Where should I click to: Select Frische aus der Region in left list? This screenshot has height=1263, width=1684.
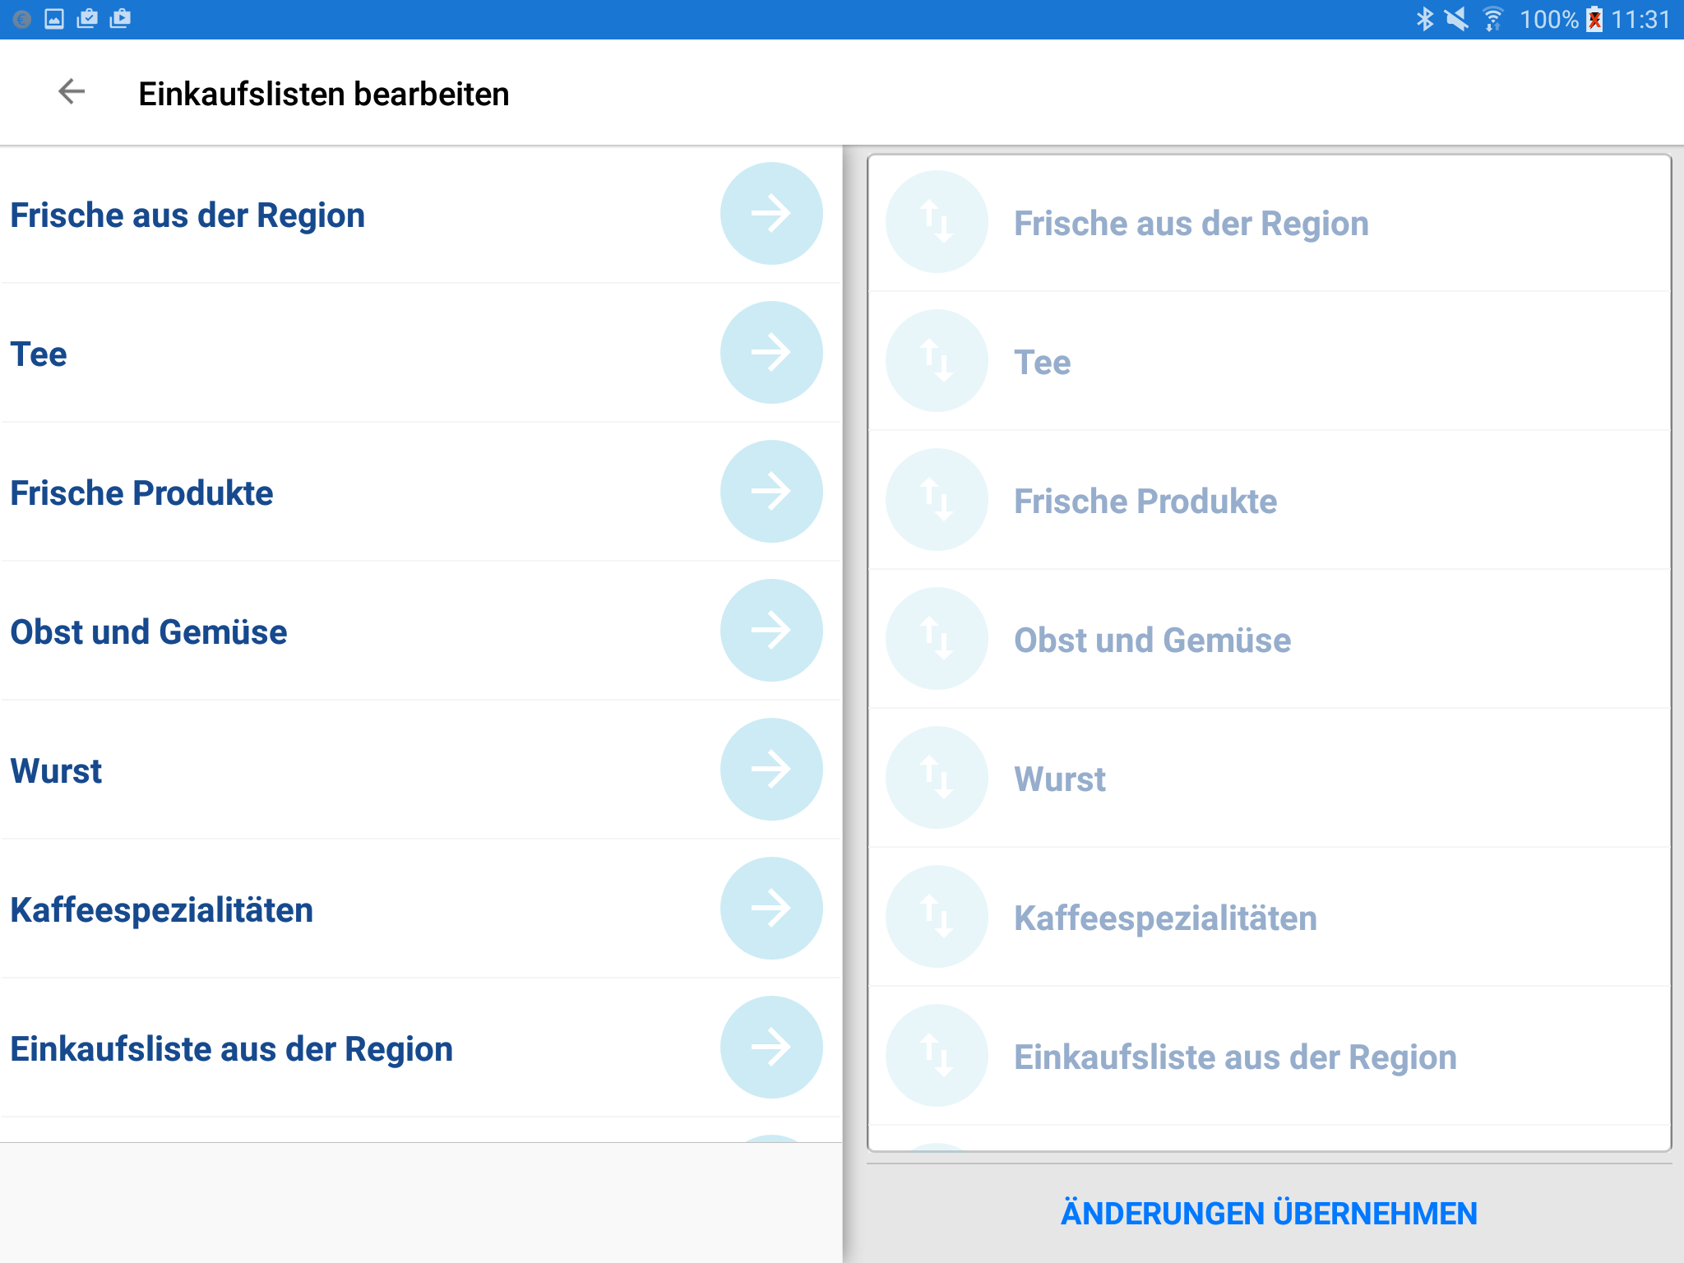pos(187,215)
